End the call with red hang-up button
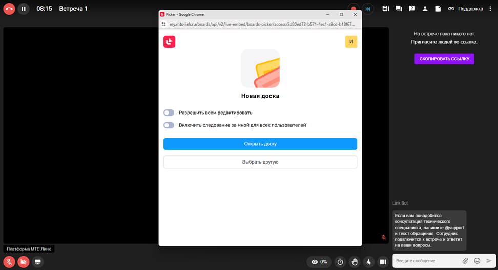Screen dimensions: 498x270 coord(9,9)
